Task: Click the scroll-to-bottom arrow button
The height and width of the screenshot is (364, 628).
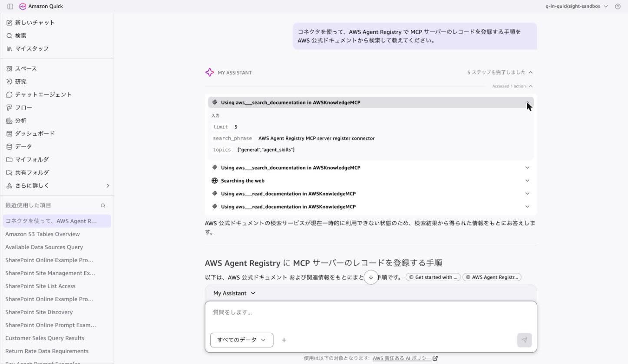Action: [x=371, y=277]
